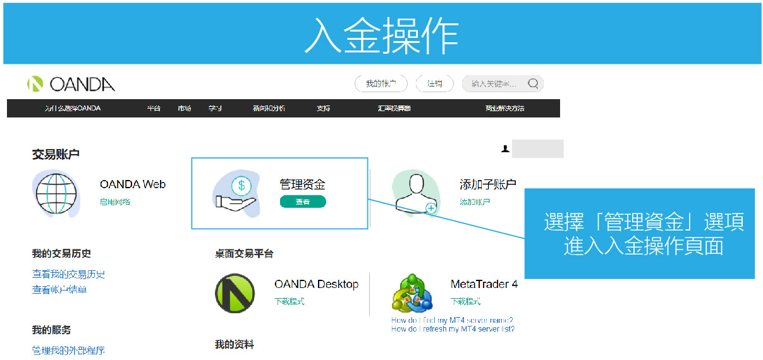Click the green 查看 button

pos(303,202)
